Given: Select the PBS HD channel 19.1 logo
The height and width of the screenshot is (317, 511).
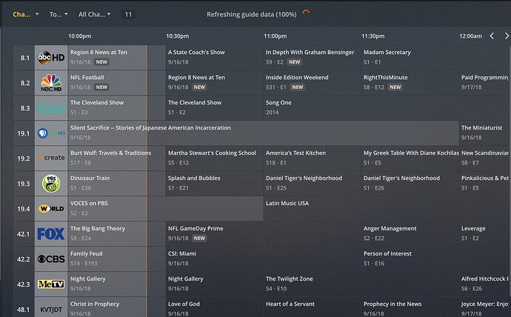Looking at the screenshot, I should click(x=51, y=133).
